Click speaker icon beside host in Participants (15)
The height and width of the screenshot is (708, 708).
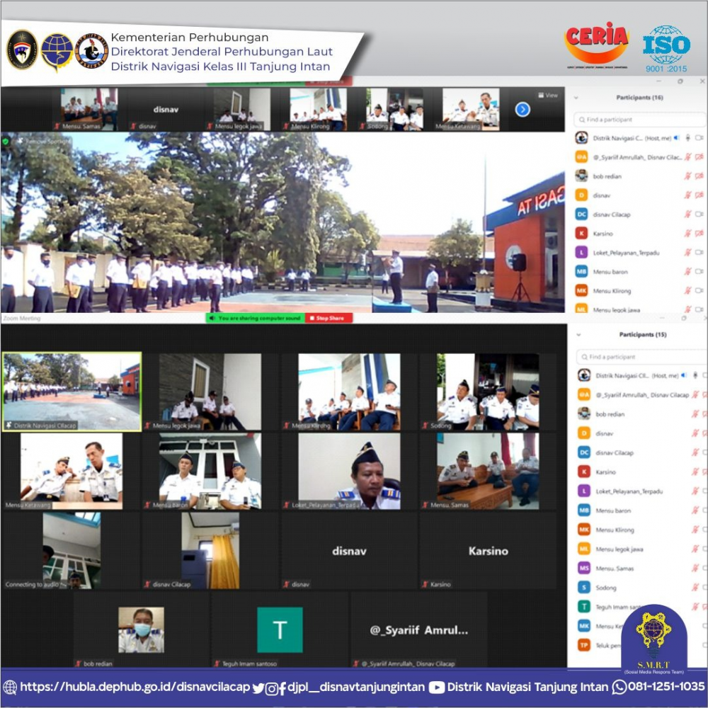coord(684,375)
